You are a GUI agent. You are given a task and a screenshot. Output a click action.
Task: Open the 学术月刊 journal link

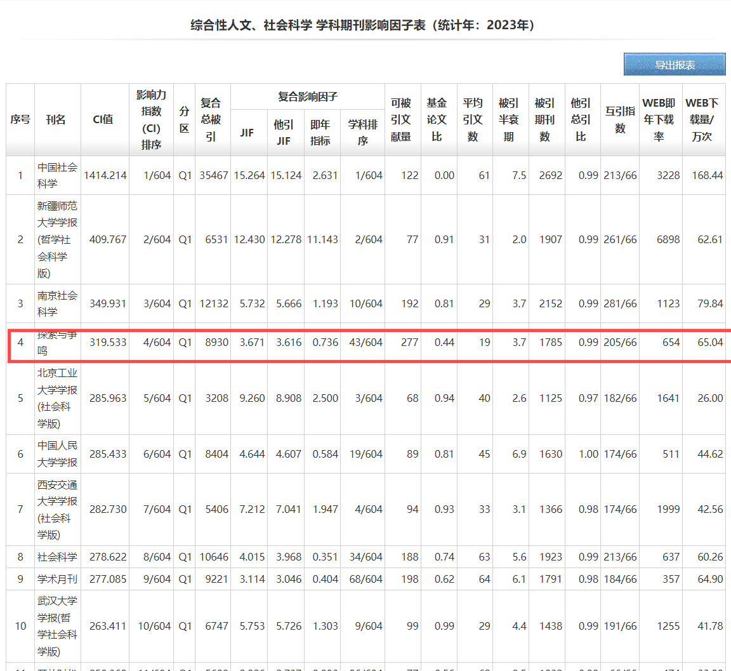57,579
